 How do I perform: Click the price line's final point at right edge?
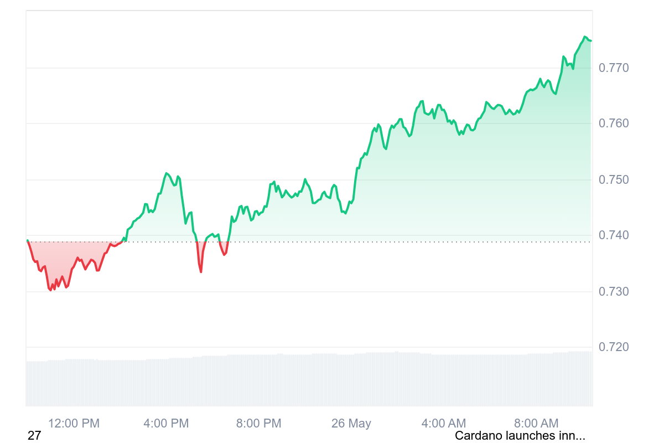pyautogui.click(x=590, y=40)
